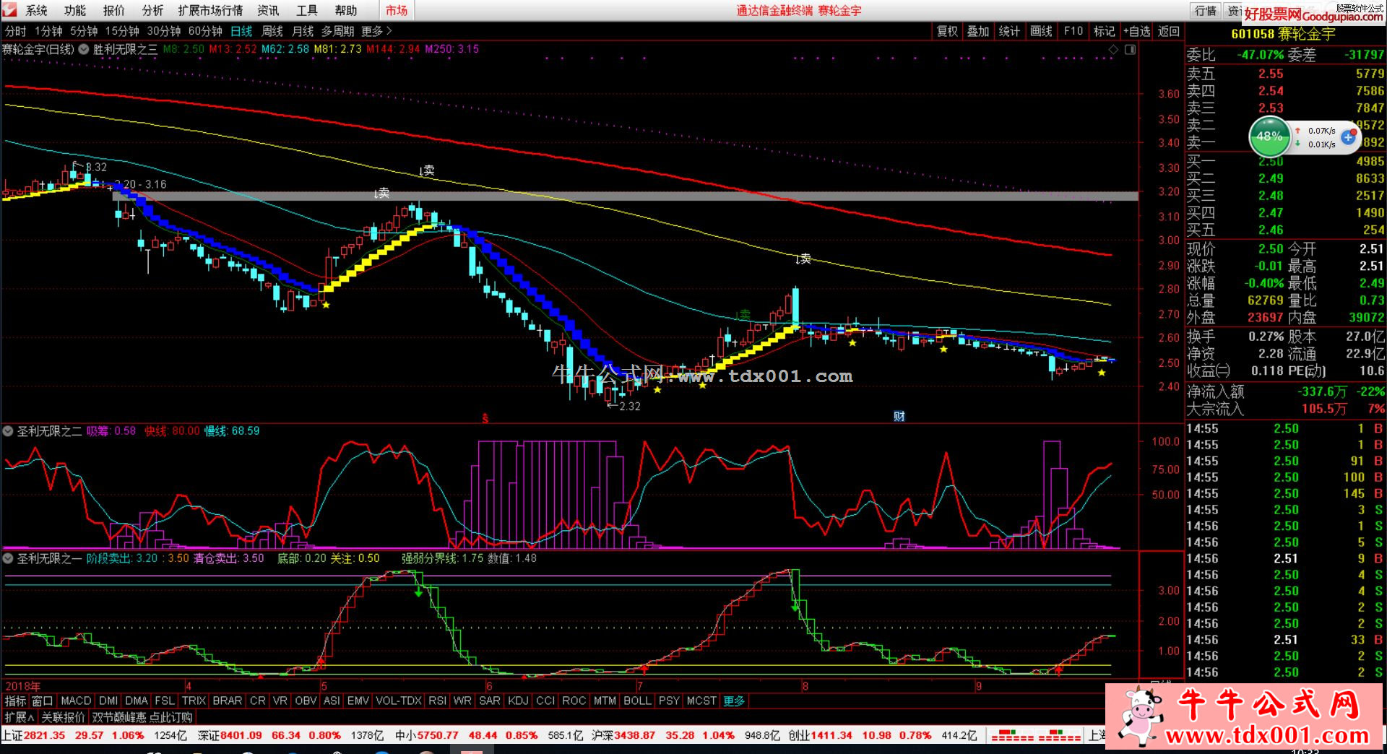This screenshot has height=754, width=1387.
Task: Click the 净流入额 -337.6万 value
Action: (x=1322, y=391)
